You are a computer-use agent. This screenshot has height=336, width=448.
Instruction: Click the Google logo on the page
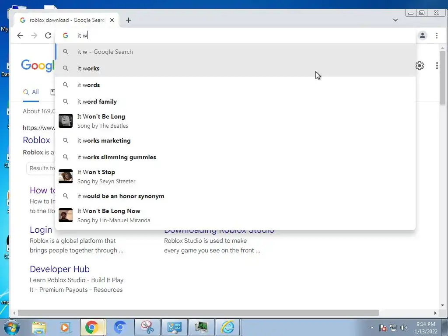point(38,66)
